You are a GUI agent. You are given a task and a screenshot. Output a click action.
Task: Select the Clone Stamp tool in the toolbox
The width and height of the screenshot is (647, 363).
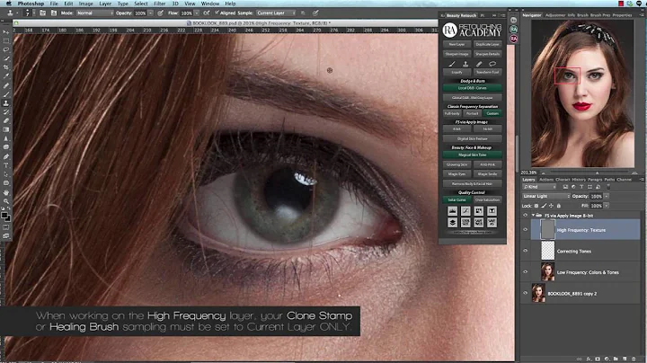[6, 103]
